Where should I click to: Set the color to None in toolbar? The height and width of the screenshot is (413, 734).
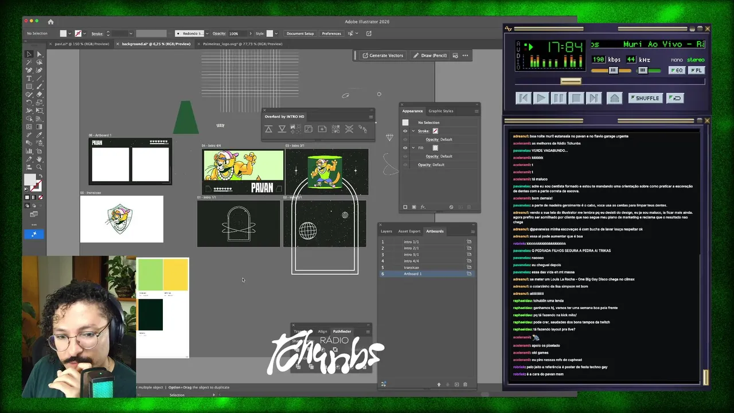(x=40, y=197)
